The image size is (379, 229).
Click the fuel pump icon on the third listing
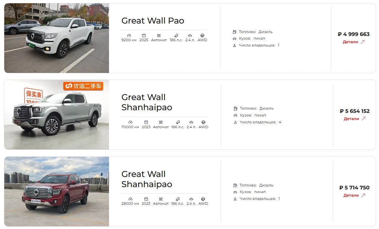(235, 185)
